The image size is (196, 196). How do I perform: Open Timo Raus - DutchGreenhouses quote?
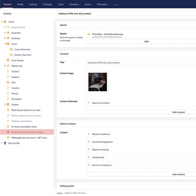(x=108, y=34)
